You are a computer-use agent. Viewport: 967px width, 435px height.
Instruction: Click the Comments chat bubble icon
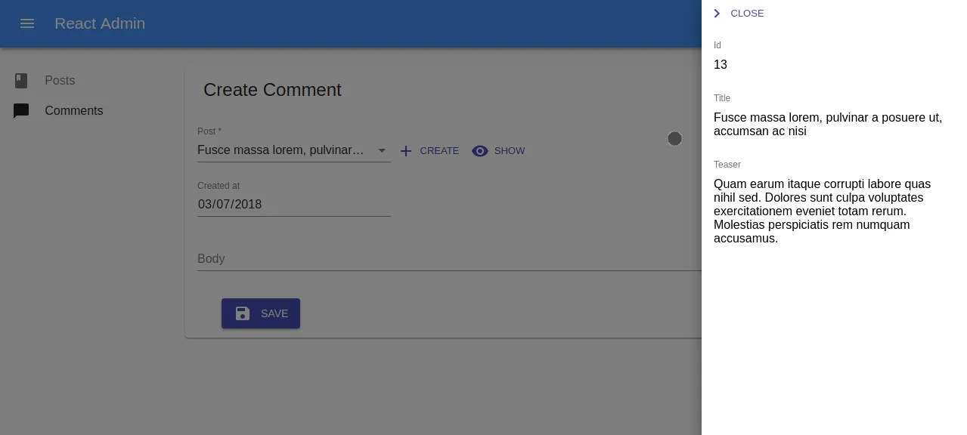click(x=21, y=111)
